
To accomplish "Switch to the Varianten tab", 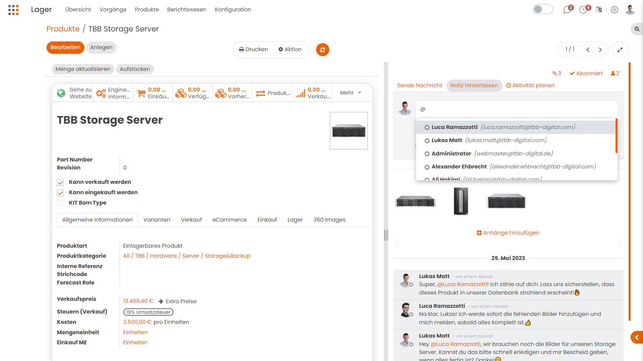I will pyautogui.click(x=157, y=220).
